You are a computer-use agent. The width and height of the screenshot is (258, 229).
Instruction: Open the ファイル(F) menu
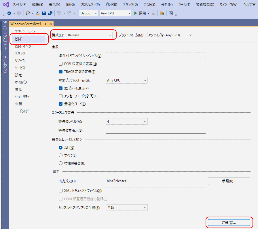click(19, 5)
